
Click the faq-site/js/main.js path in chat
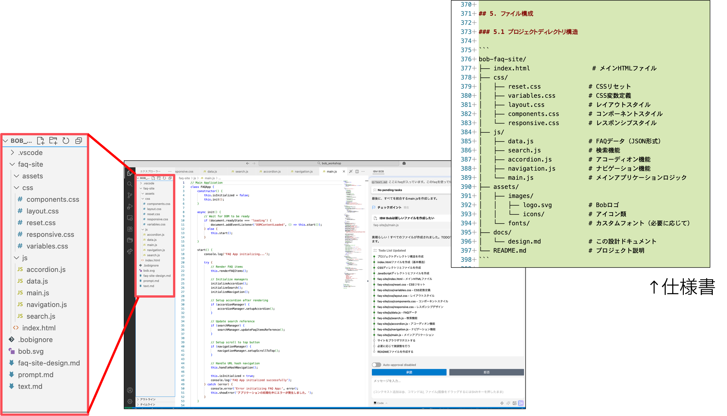(x=386, y=225)
